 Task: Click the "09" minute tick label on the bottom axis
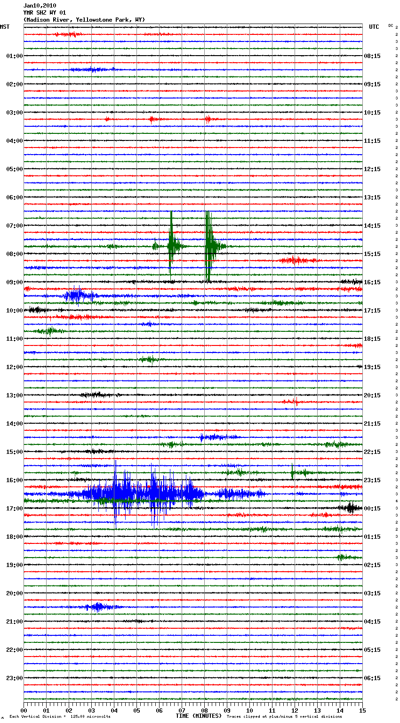[227, 710]
